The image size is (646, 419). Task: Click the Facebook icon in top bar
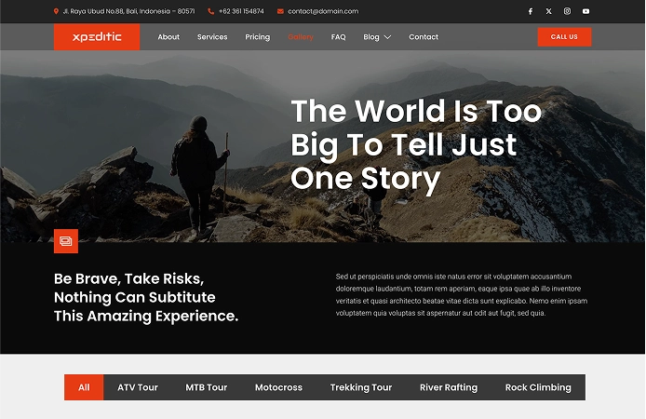(x=531, y=11)
